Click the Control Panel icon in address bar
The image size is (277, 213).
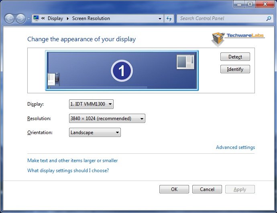click(x=36, y=18)
